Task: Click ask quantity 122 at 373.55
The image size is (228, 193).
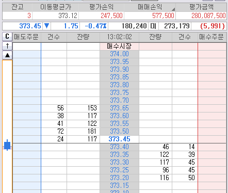Action: point(92,124)
